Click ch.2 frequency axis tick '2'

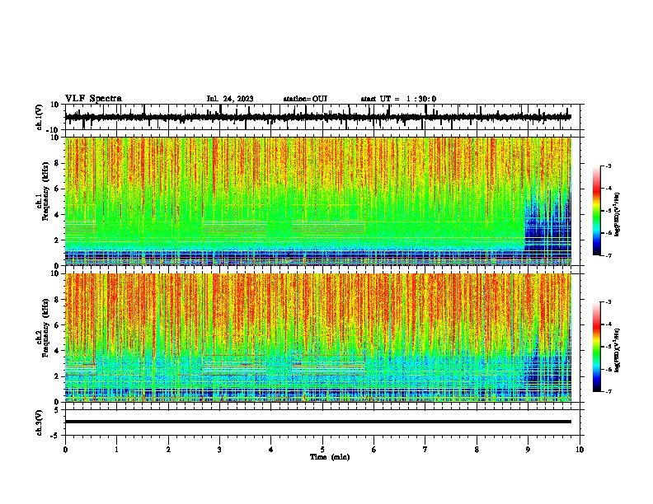click(57, 376)
